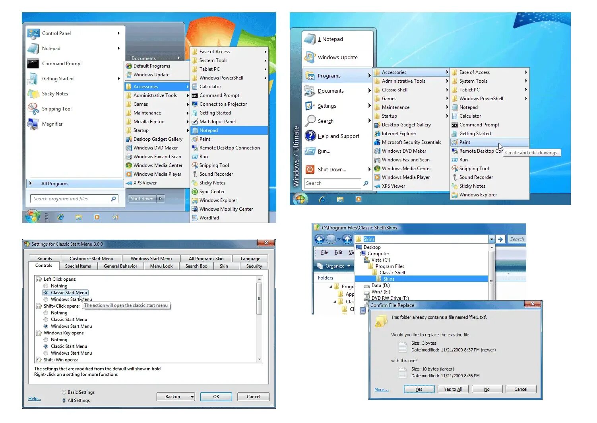The image size is (597, 423).
Task: Open Internet Explorer icon in classic Programs list
Action: tap(377, 134)
